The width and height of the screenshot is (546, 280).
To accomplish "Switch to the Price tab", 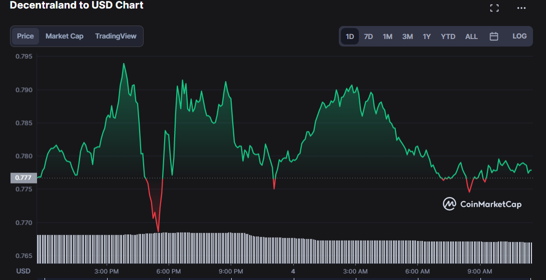I will pos(26,36).
